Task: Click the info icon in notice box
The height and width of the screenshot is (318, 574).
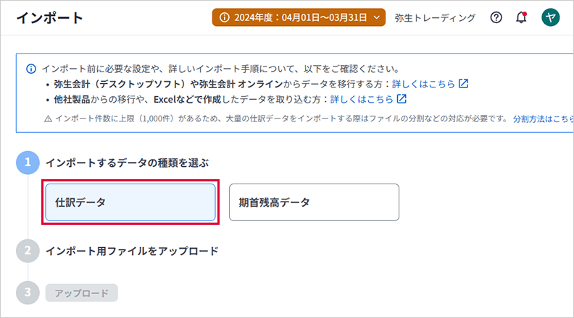Action: coord(31,69)
